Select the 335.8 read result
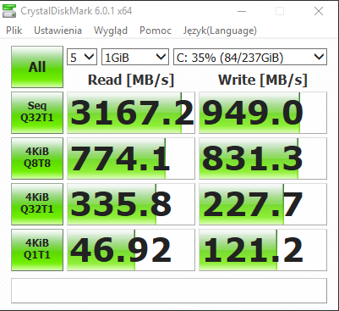Screen dimensions: 339x311 tap(131, 204)
